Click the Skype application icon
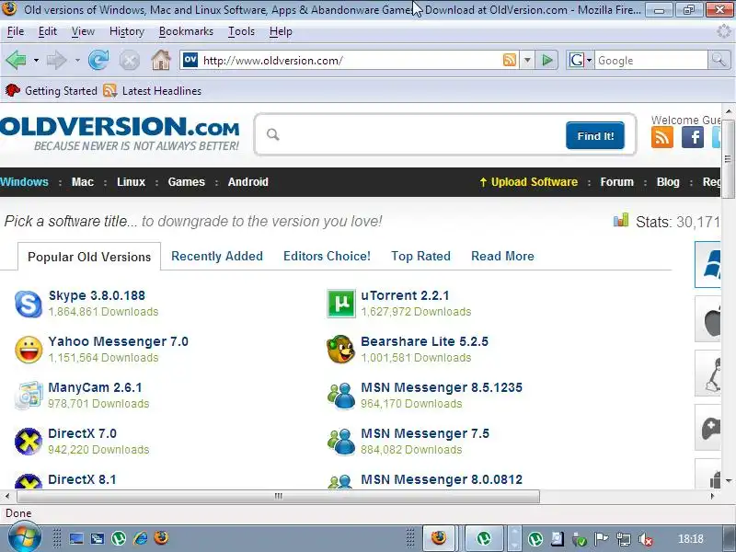 pos(29,305)
